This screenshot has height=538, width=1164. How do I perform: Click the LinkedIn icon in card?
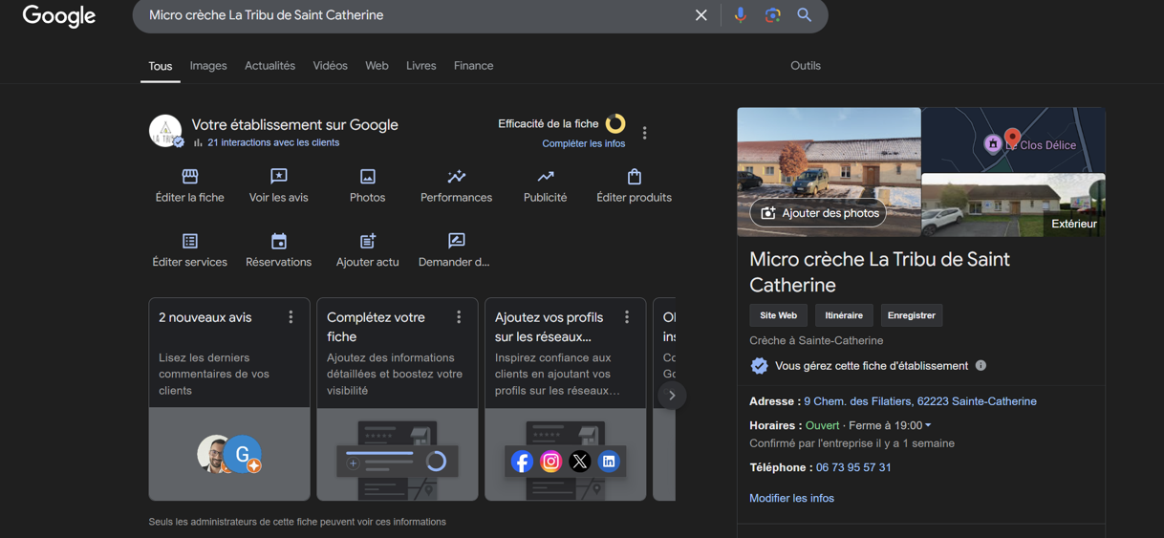(x=609, y=462)
